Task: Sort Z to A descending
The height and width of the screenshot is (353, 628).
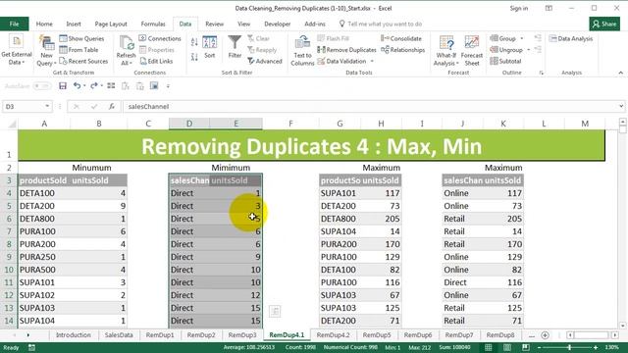Action: (194, 57)
